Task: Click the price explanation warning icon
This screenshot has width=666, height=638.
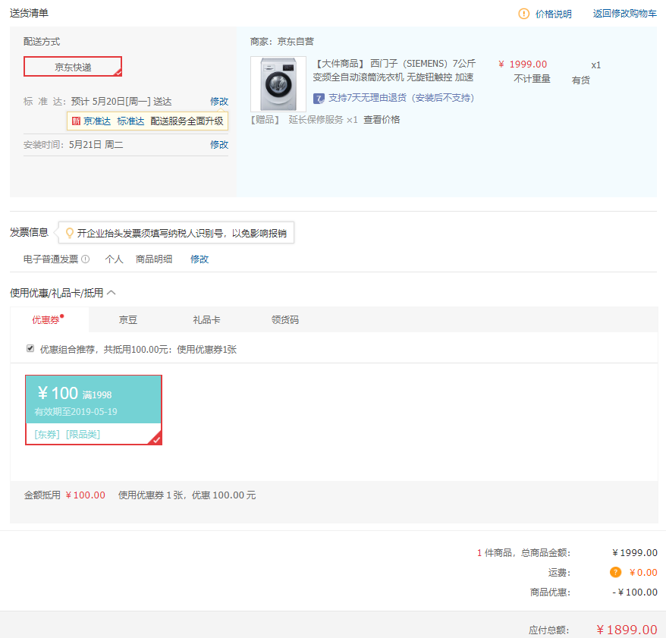Action: [x=523, y=14]
